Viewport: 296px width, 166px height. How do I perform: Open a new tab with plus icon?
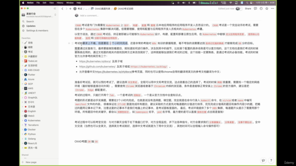coord(70,9)
